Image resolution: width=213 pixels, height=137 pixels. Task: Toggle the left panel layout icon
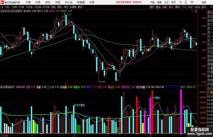point(2,7)
